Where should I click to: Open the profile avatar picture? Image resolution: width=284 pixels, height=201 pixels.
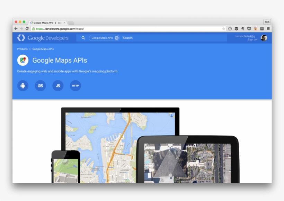point(264,38)
